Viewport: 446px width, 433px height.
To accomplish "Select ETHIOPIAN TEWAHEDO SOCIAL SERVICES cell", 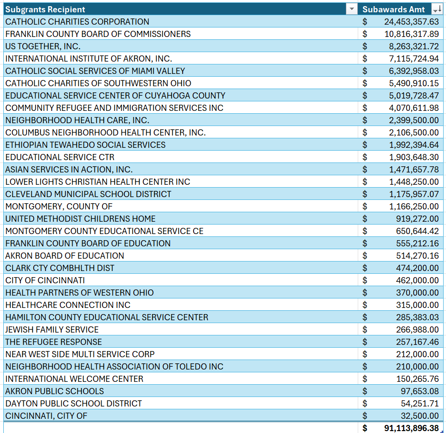I will pyautogui.click(x=181, y=145).
